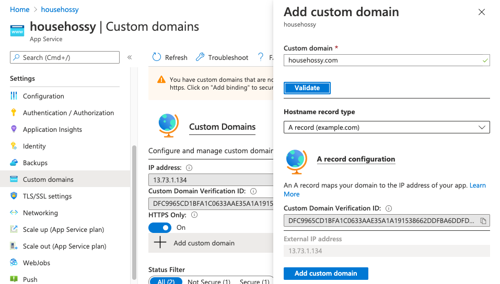Click the sidebar vertical scrollbar
The image size is (500, 284).
pyautogui.click(x=134, y=212)
